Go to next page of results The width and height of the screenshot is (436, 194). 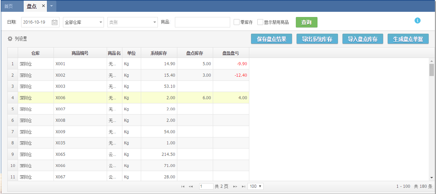pyautogui.click(x=235, y=186)
